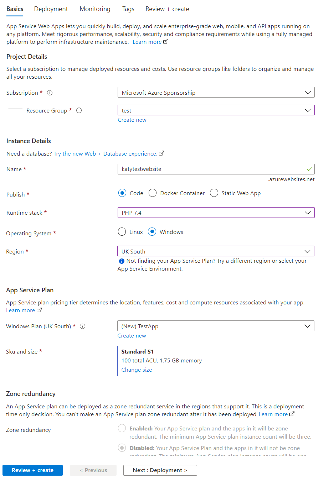Click the info icon next to Windows Plan
Viewport: 334px width, 481px height.
[83, 326]
